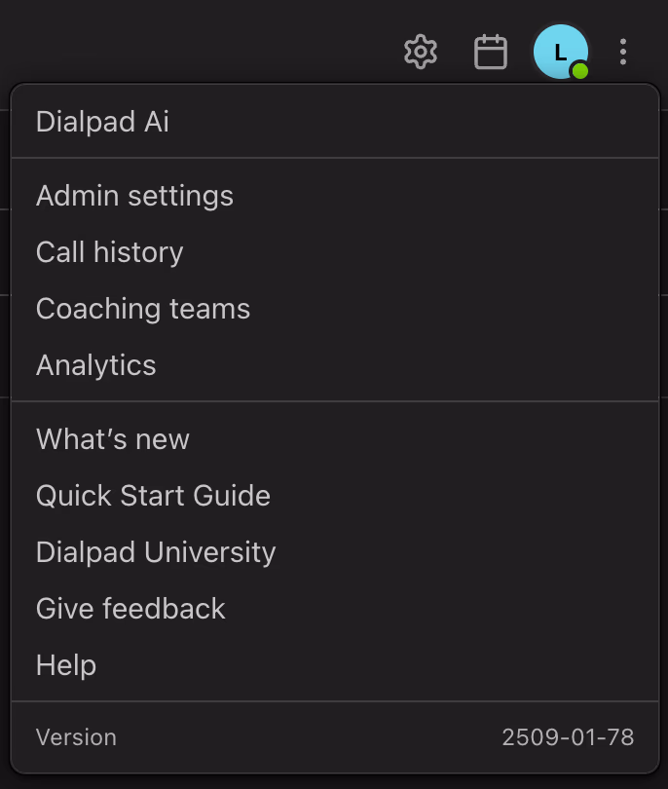
Task: See What's new in Dialpad
Action: click(112, 438)
